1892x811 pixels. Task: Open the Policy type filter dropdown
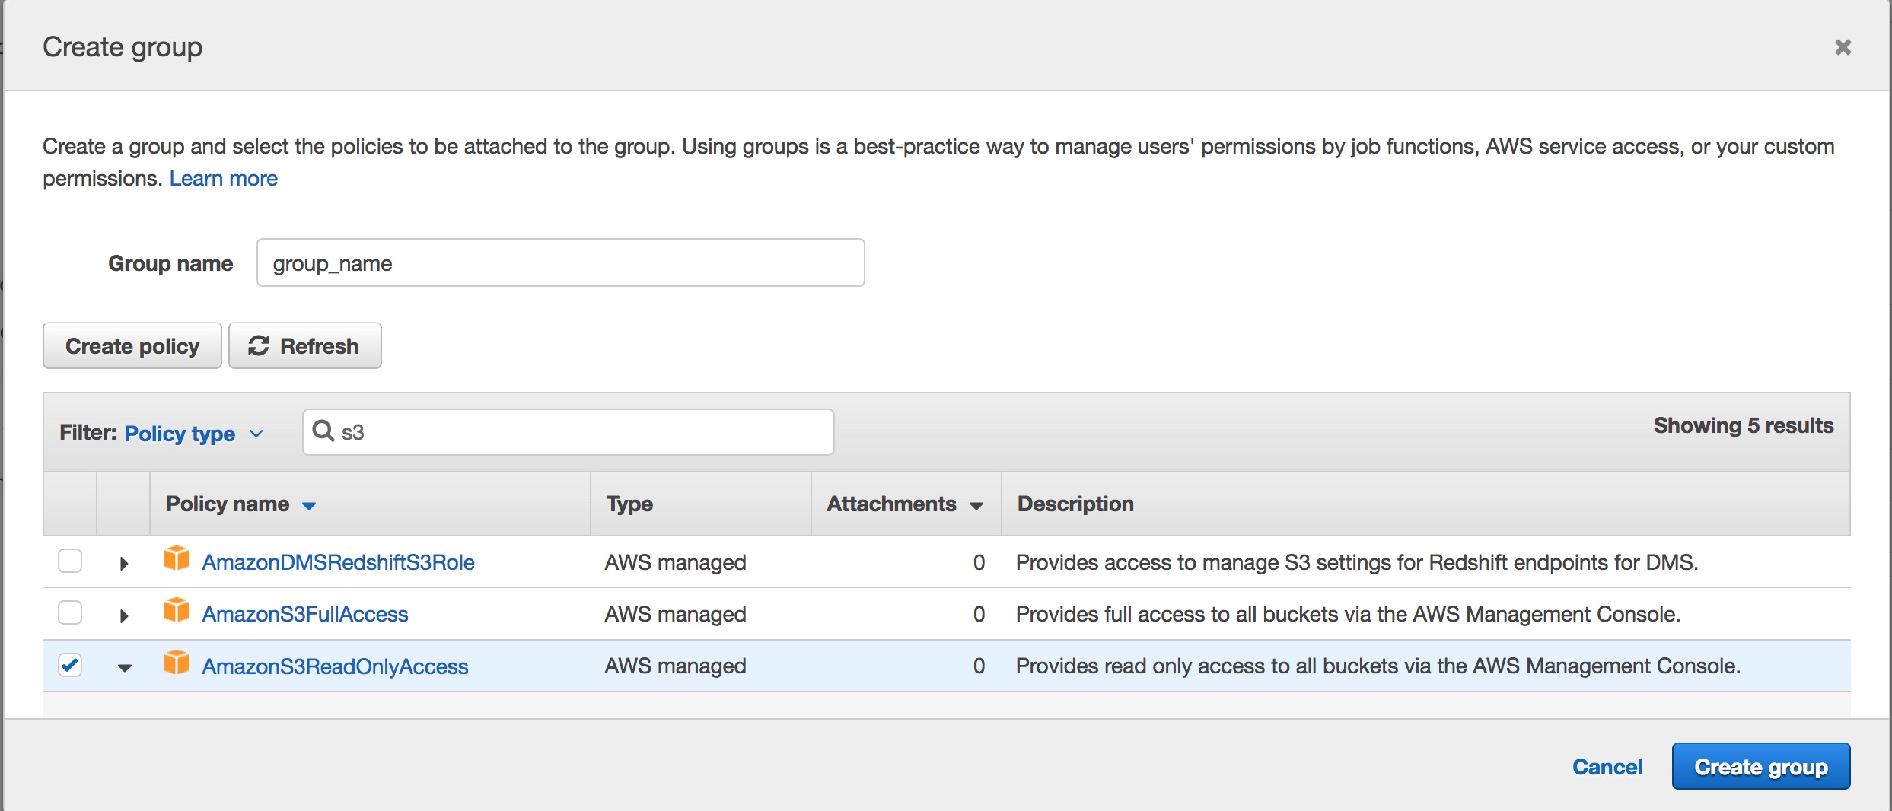pos(194,433)
